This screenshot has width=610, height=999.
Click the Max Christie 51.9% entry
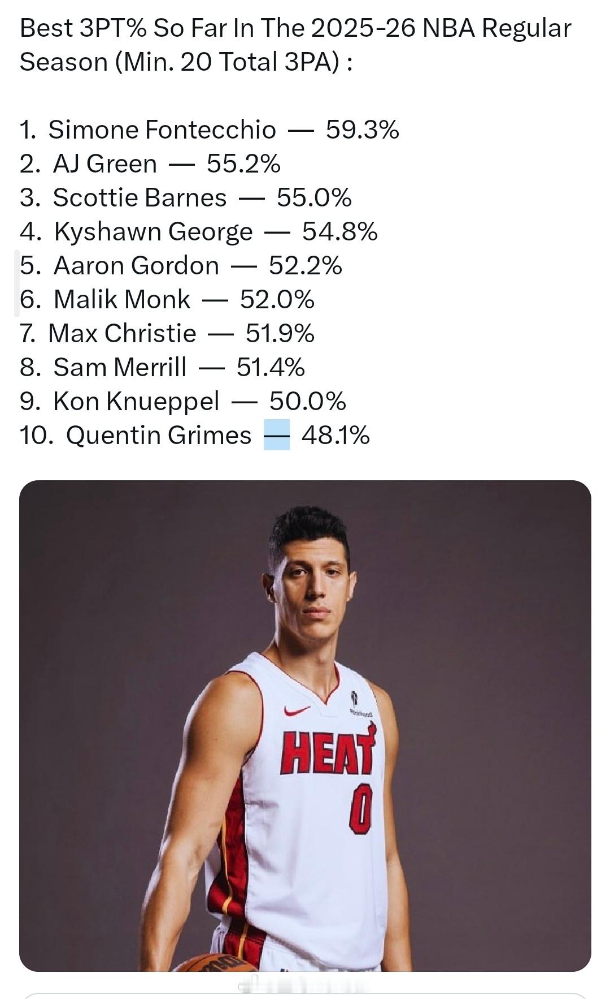167,333
